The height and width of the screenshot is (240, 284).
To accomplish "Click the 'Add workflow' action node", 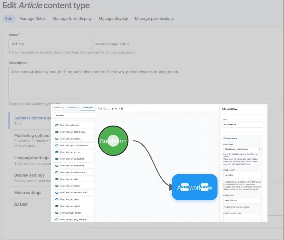I will [x=194, y=187].
